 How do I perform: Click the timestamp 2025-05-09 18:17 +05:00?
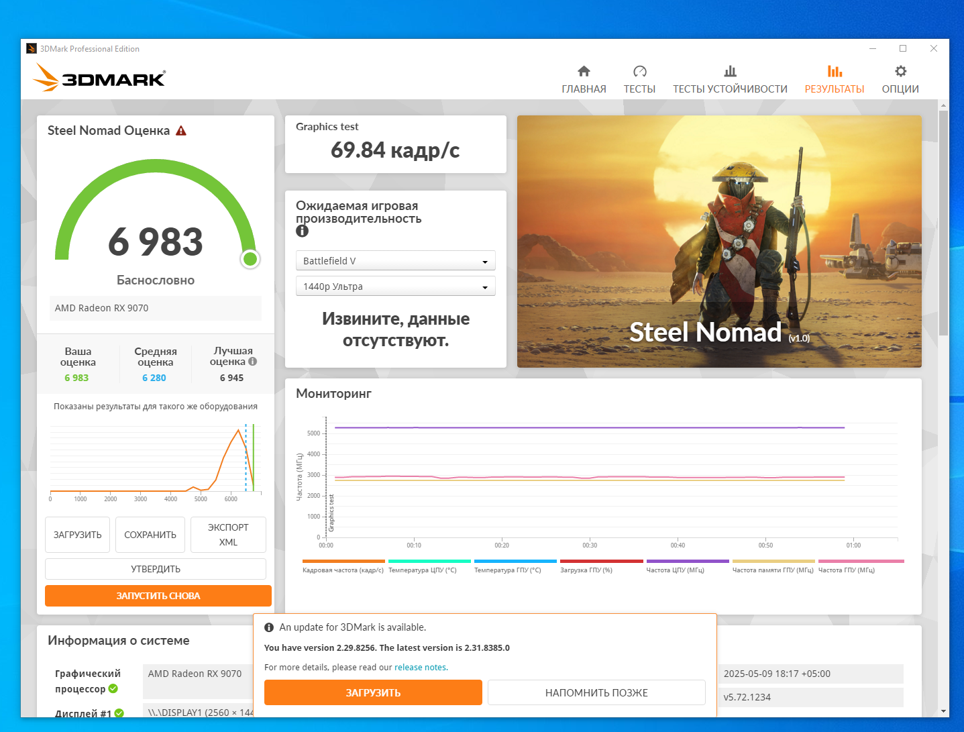pyautogui.click(x=811, y=674)
